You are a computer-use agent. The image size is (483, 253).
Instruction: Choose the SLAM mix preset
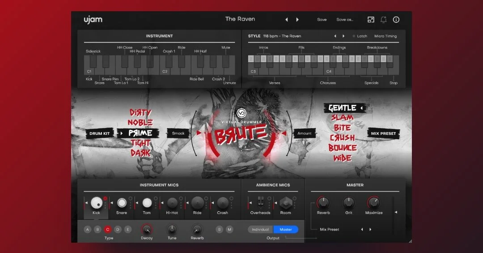tap(342, 118)
